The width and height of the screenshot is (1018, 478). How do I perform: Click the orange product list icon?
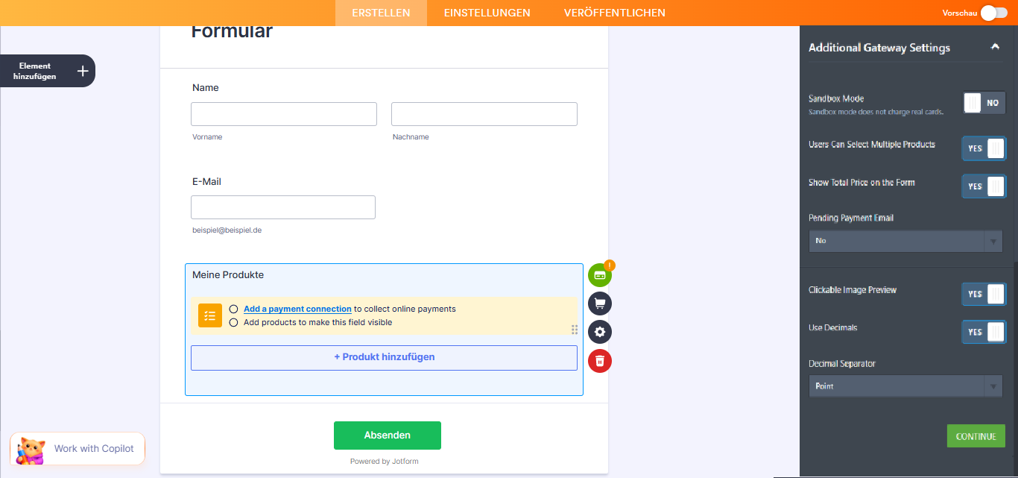(x=209, y=315)
